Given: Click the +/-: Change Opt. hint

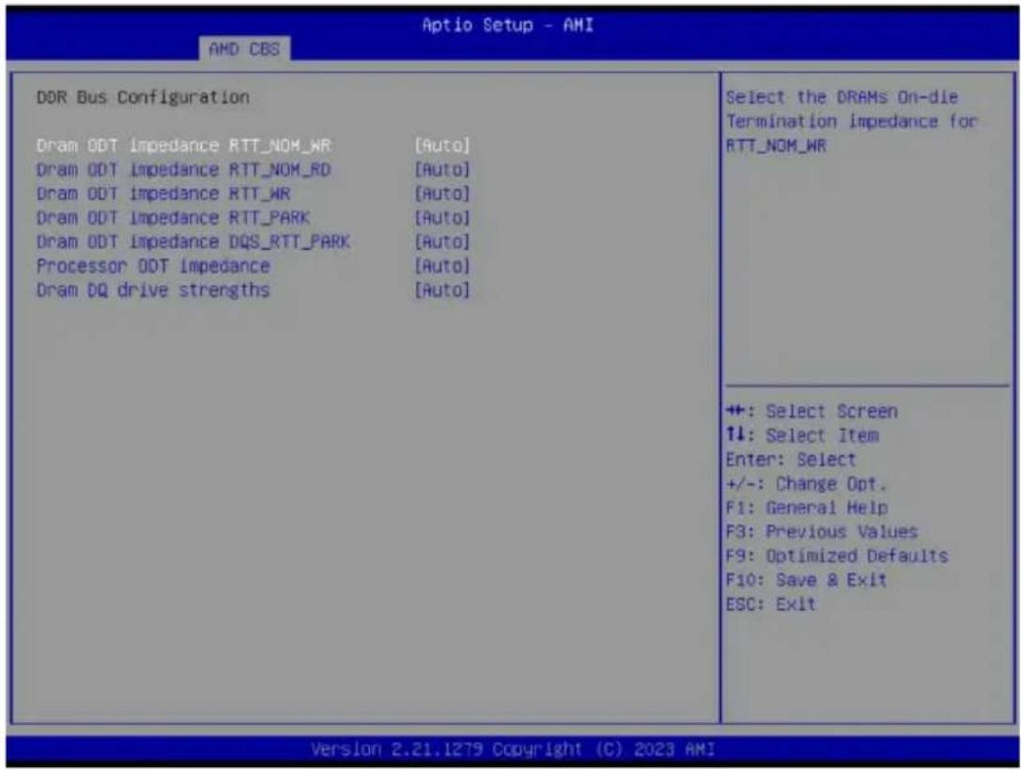Looking at the screenshot, I should pos(806,484).
